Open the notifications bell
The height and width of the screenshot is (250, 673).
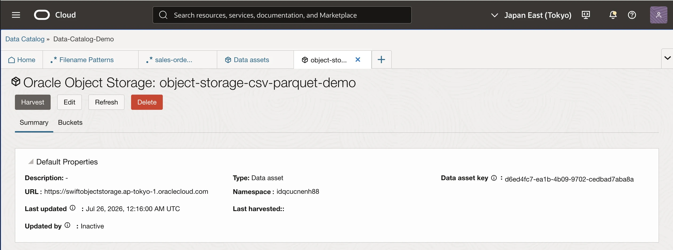(613, 15)
